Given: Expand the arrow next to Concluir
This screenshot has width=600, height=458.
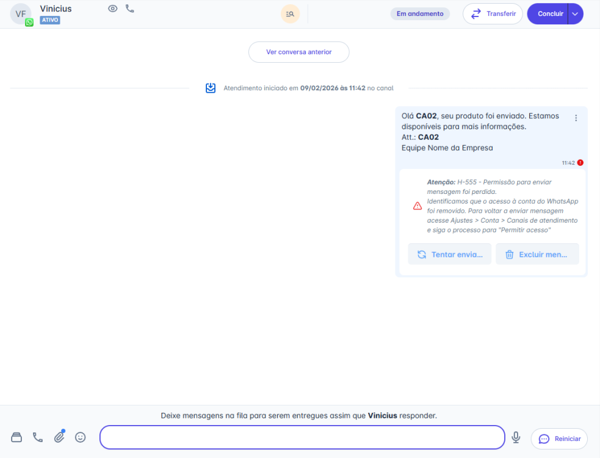Looking at the screenshot, I should pyautogui.click(x=575, y=13).
